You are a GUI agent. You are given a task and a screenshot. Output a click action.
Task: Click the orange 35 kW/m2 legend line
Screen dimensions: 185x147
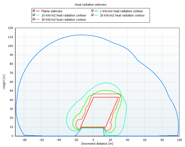tap(38, 20)
